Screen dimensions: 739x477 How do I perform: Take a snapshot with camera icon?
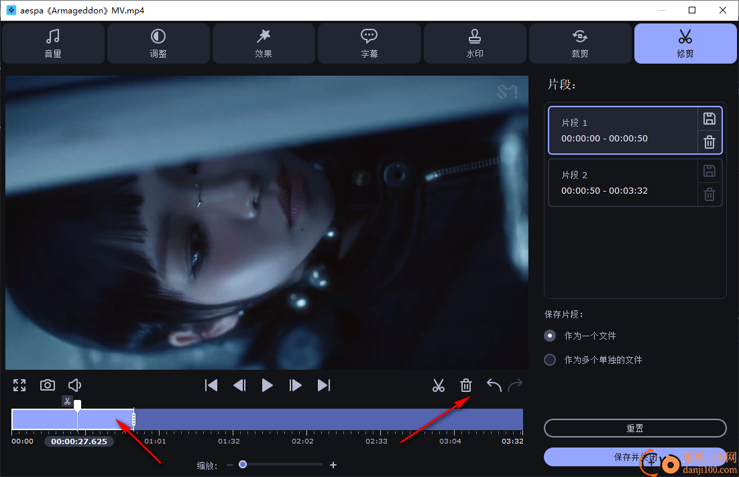point(47,385)
